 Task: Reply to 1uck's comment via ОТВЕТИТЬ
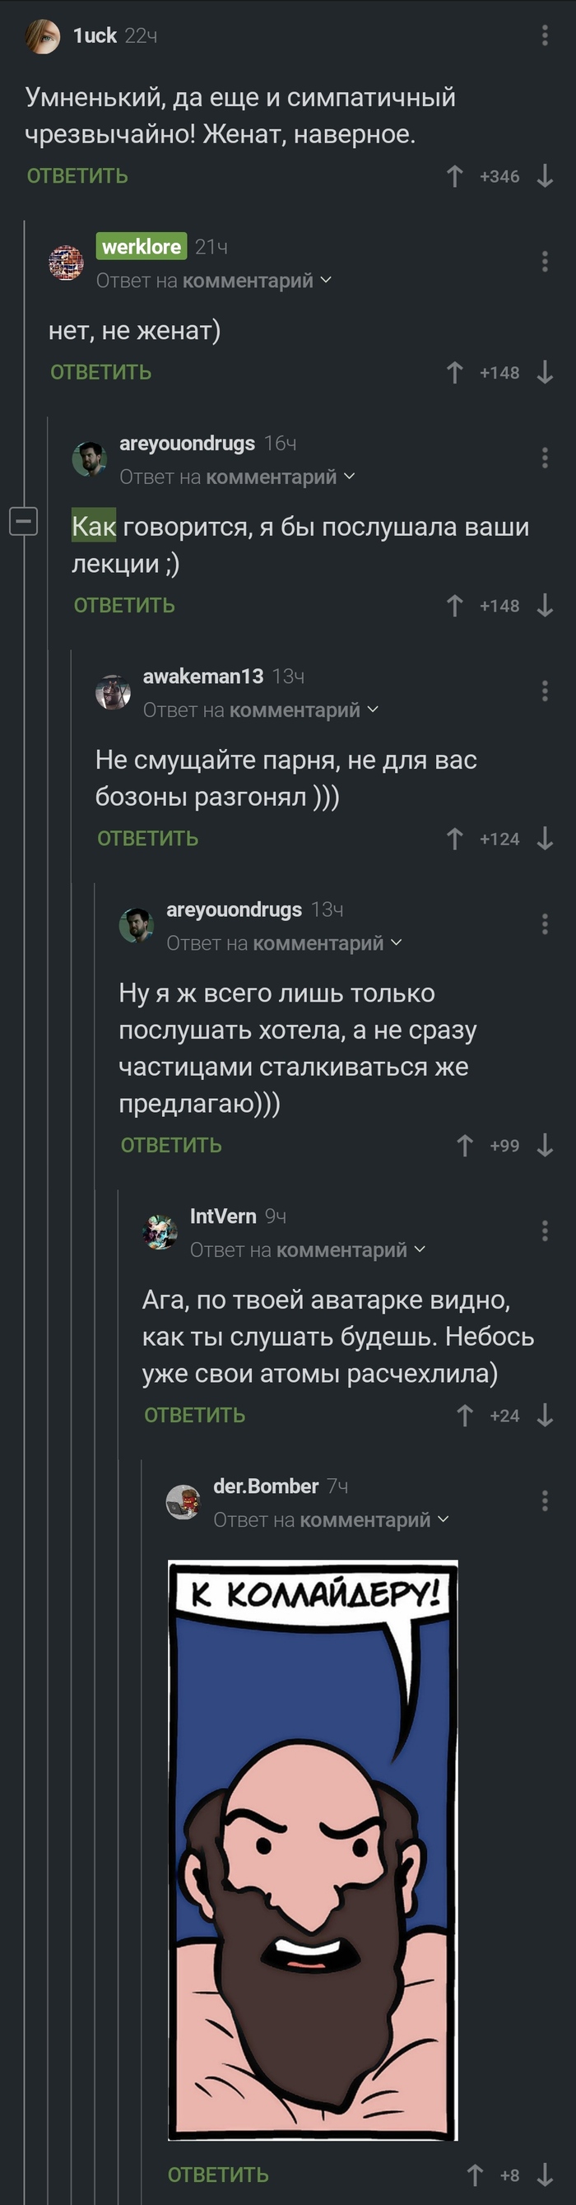coord(77,176)
